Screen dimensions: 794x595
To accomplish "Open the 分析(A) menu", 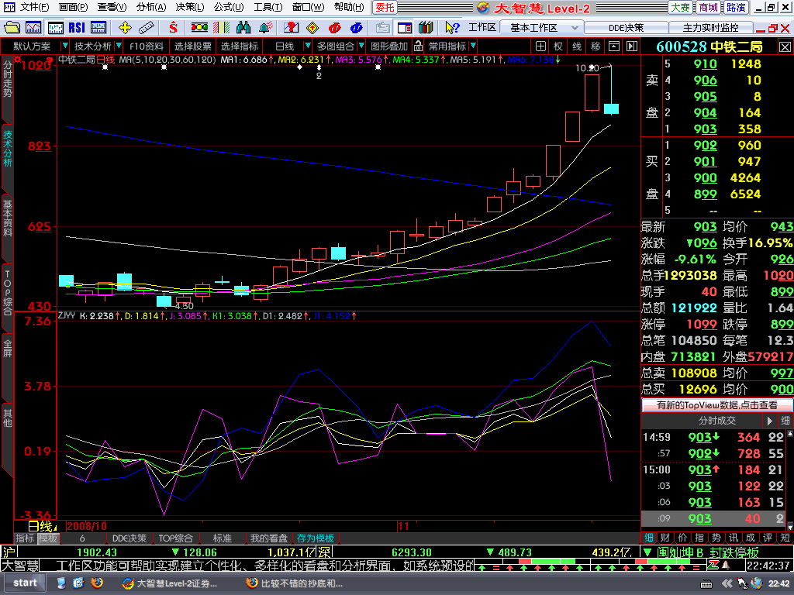I will (151, 7).
